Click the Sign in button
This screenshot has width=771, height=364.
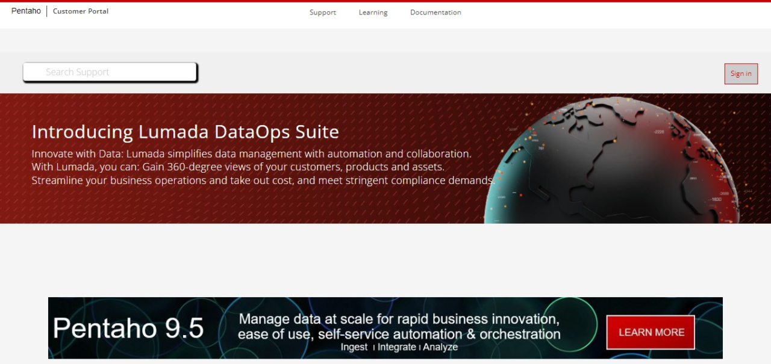(x=741, y=74)
